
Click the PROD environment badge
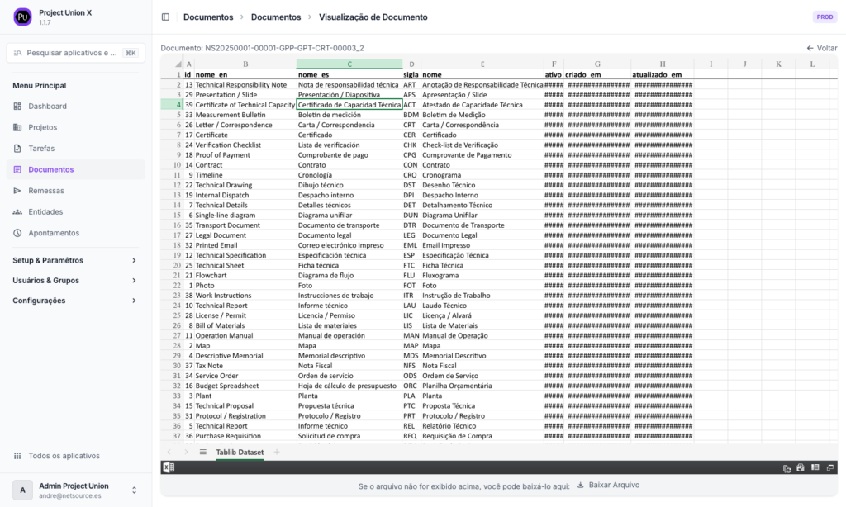coord(825,17)
